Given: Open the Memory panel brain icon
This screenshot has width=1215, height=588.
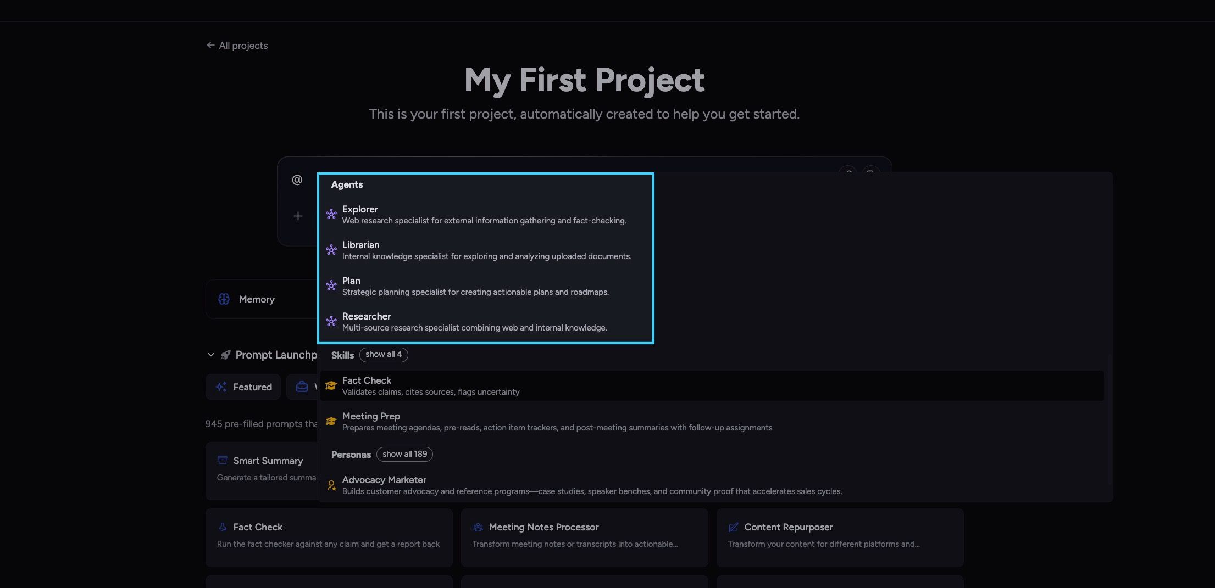Looking at the screenshot, I should (224, 299).
